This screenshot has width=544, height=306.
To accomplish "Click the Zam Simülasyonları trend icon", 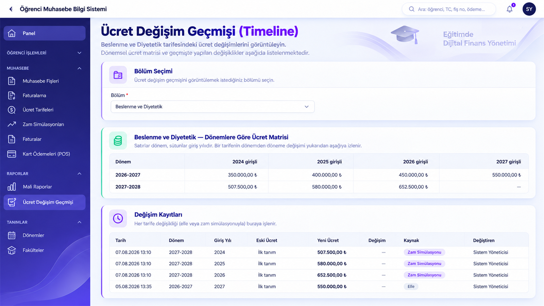I will coord(12,124).
